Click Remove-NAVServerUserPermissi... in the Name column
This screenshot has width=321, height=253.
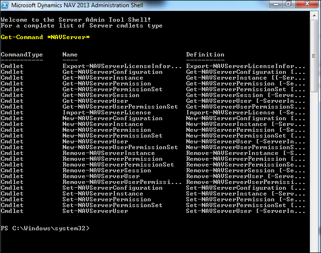[x=122, y=182]
